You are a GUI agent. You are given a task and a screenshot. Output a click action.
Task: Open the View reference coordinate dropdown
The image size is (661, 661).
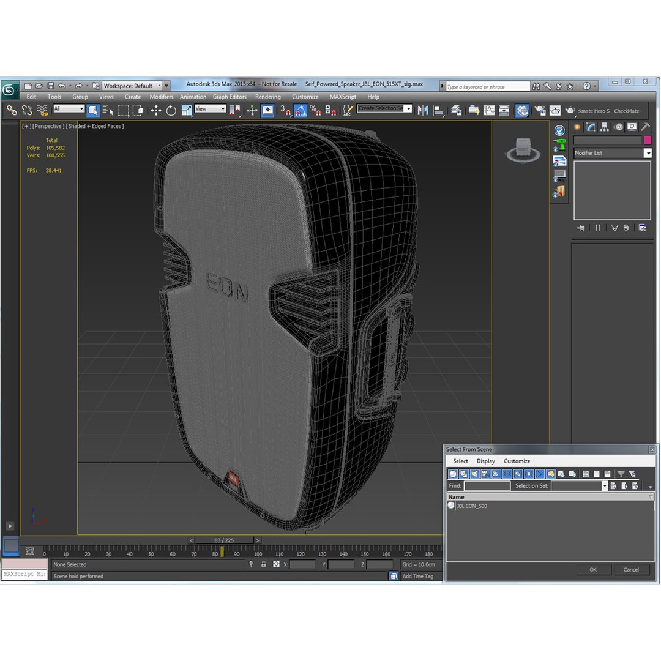[x=211, y=109]
